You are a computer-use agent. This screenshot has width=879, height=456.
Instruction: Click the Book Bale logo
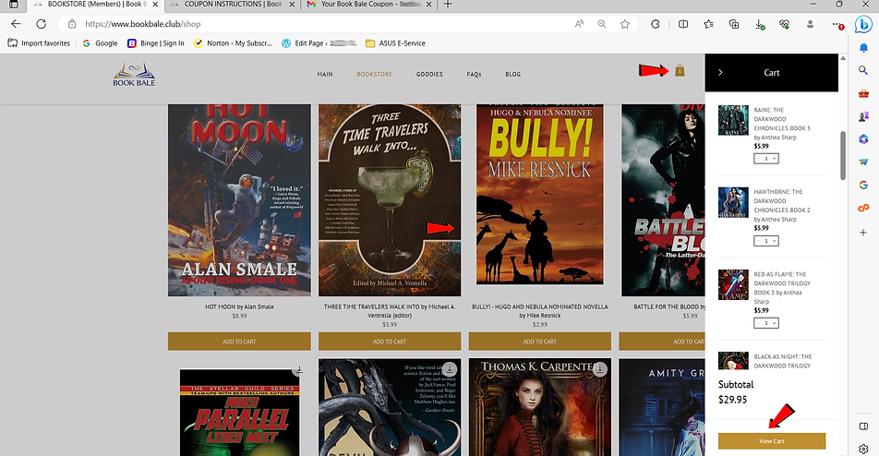click(134, 75)
